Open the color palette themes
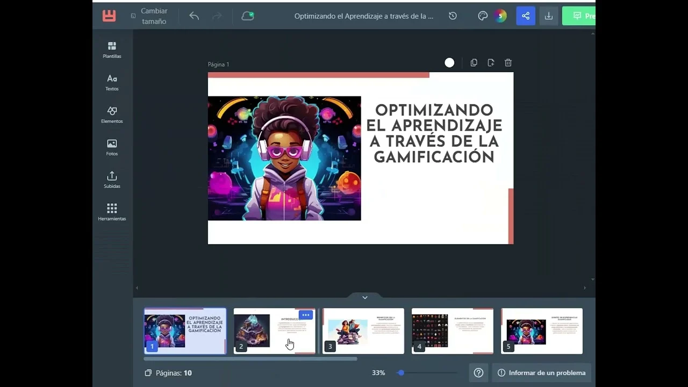This screenshot has width=688, height=387. [483, 16]
